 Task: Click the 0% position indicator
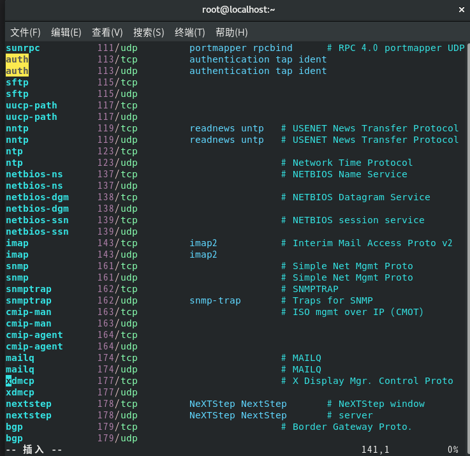(x=453, y=450)
